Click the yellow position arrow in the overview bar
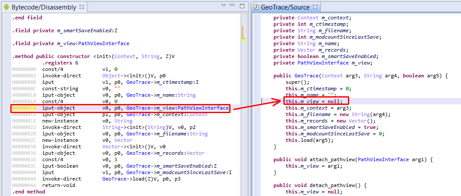461x196 pixels. click(x=243, y=40)
